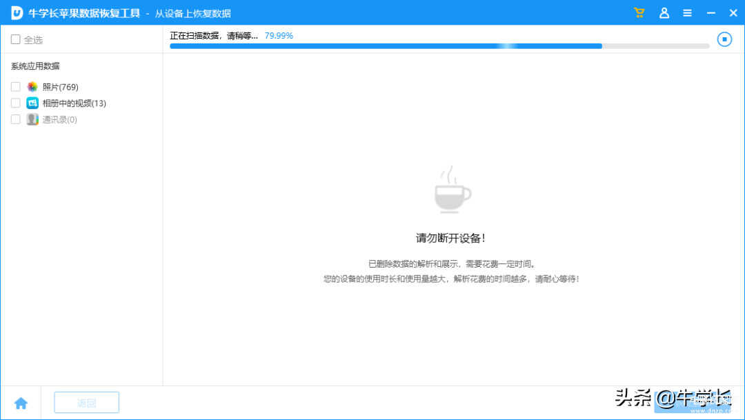Minimize the data recovery window

pyautogui.click(x=711, y=13)
